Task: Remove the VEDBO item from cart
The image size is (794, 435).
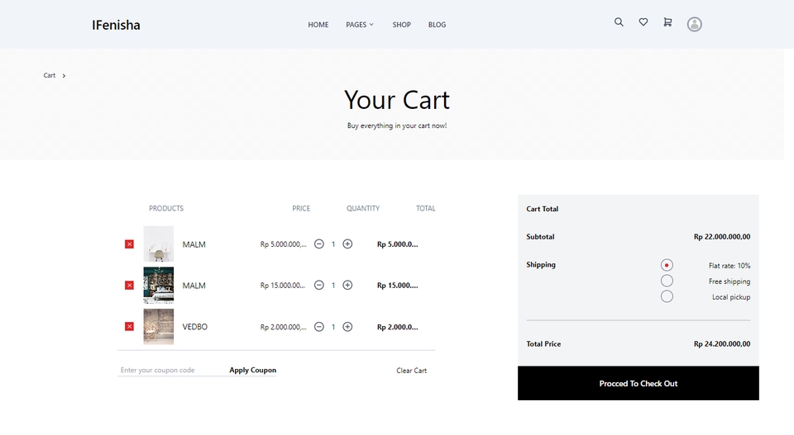Action: pyautogui.click(x=130, y=326)
